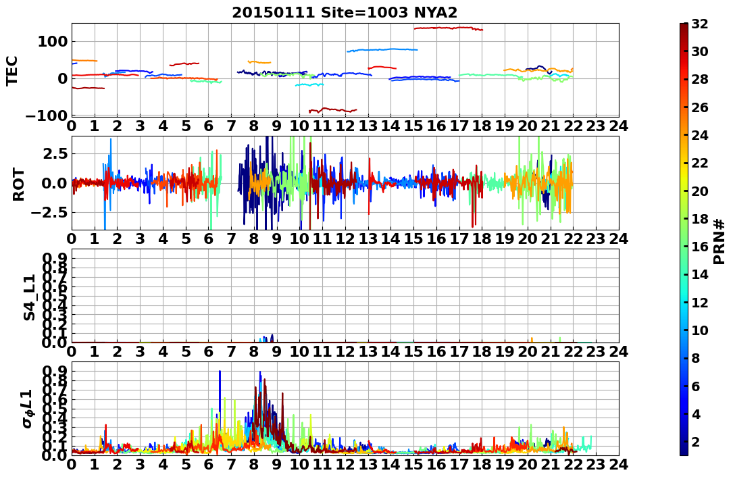Click the colorbar tick label 18

(x=699, y=219)
